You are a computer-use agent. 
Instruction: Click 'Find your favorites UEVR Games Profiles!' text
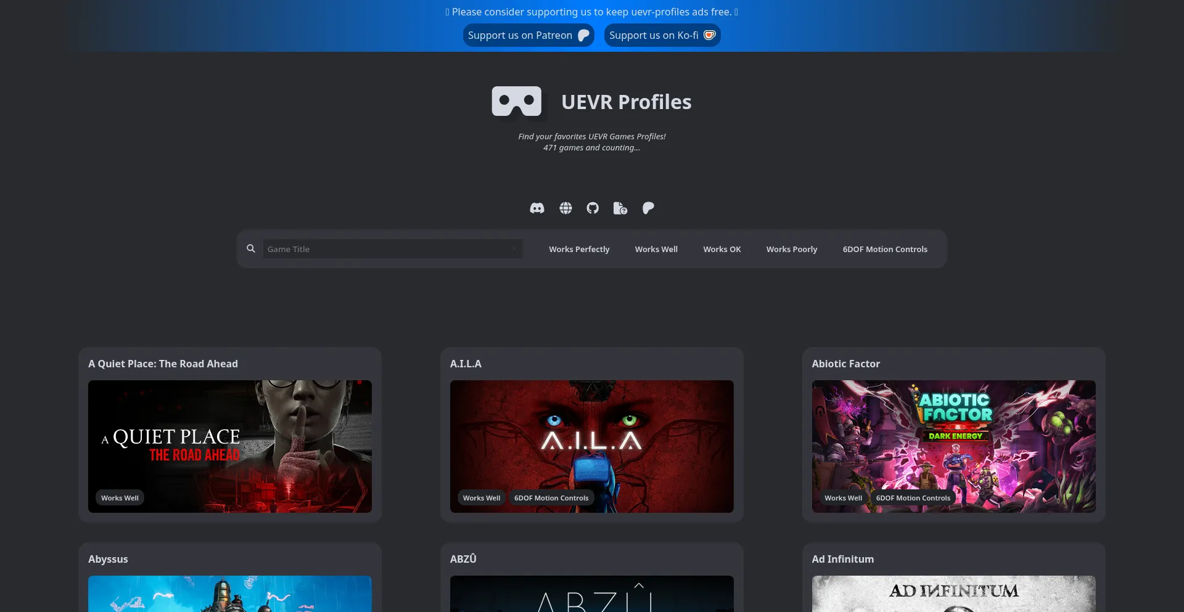592,136
